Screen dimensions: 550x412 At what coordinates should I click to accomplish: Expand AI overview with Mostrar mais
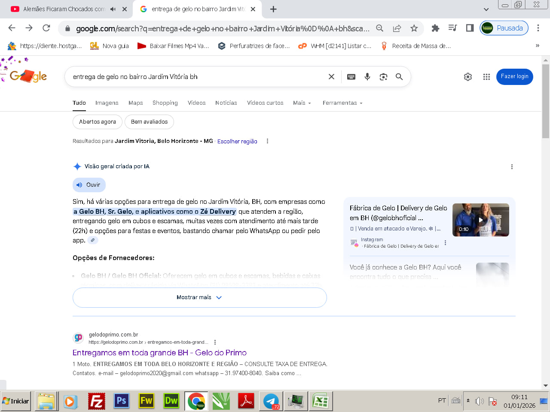[x=199, y=297]
